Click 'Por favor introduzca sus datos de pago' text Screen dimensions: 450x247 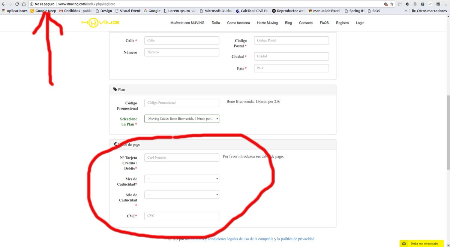coord(253,156)
